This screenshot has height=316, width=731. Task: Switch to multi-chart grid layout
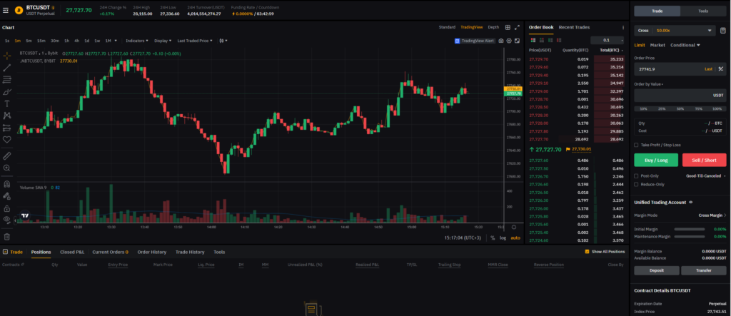[x=508, y=28]
